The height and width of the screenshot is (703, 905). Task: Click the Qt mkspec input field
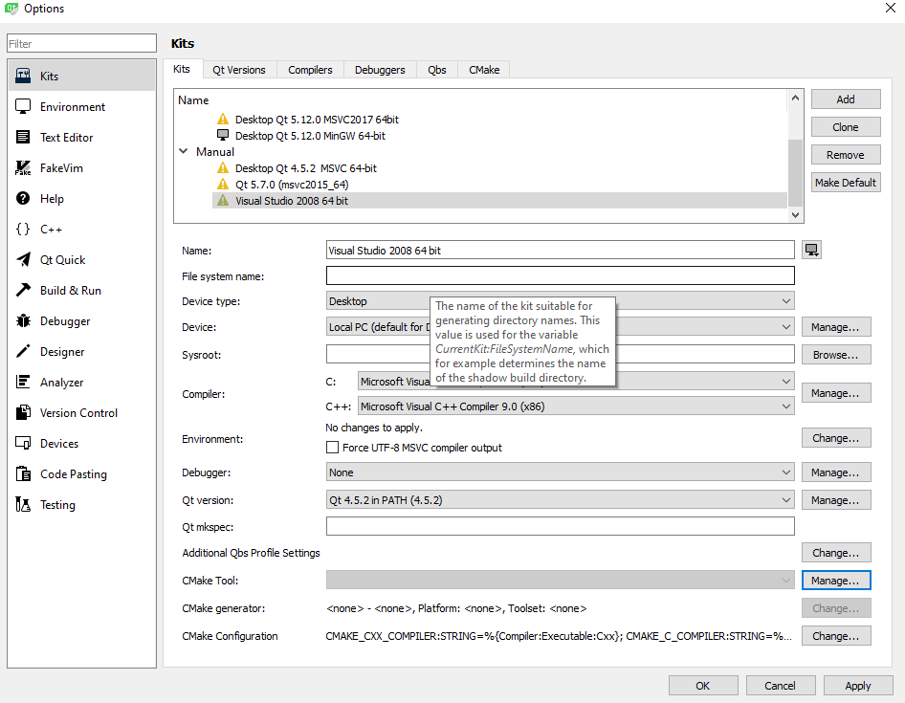pyautogui.click(x=560, y=526)
